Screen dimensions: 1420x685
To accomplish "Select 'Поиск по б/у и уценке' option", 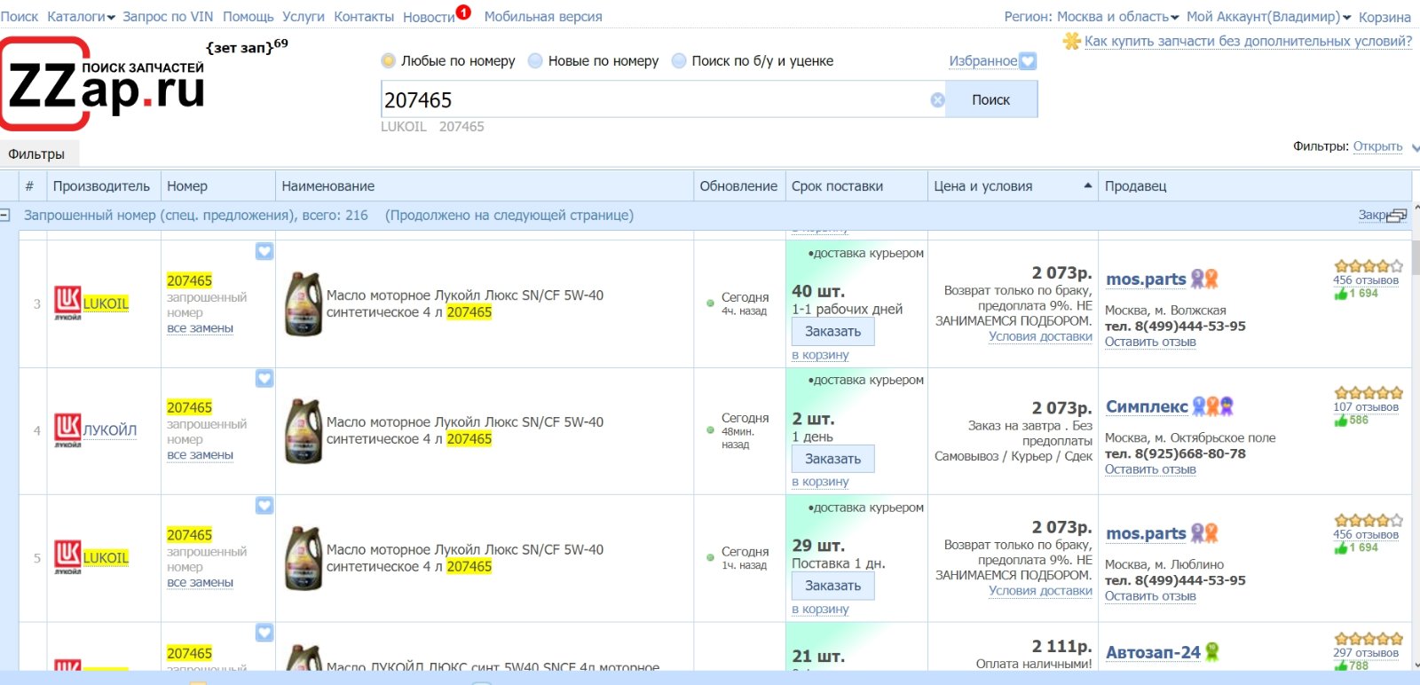I will pos(679,61).
